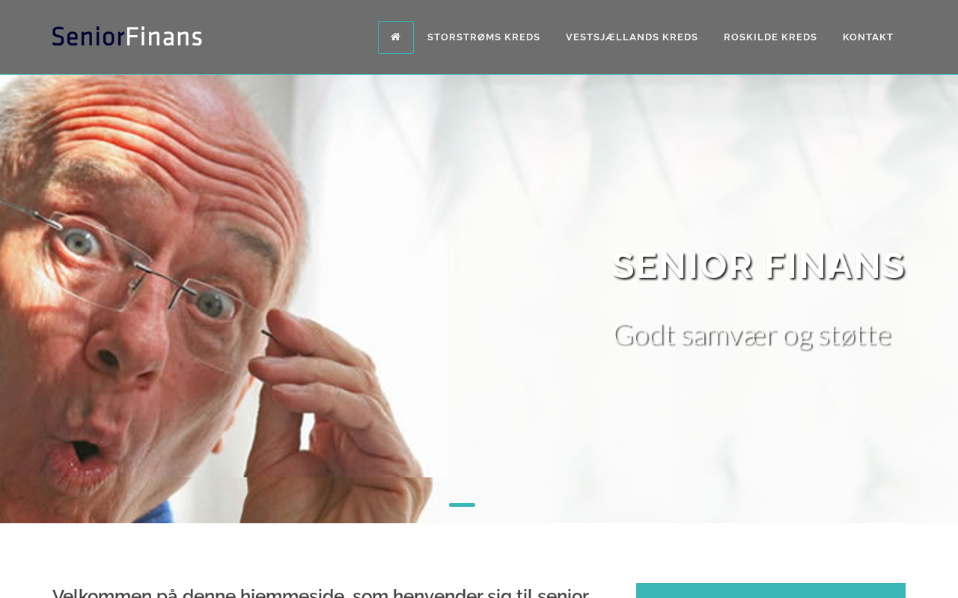Screen dimensions: 958x598
Task: Open the Kontakt page
Action: point(868,37)
